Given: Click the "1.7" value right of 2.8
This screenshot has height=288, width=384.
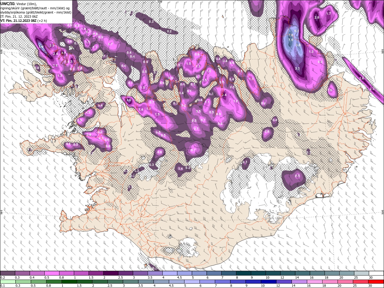Looking at the screenshot, I should pos(328,14).
